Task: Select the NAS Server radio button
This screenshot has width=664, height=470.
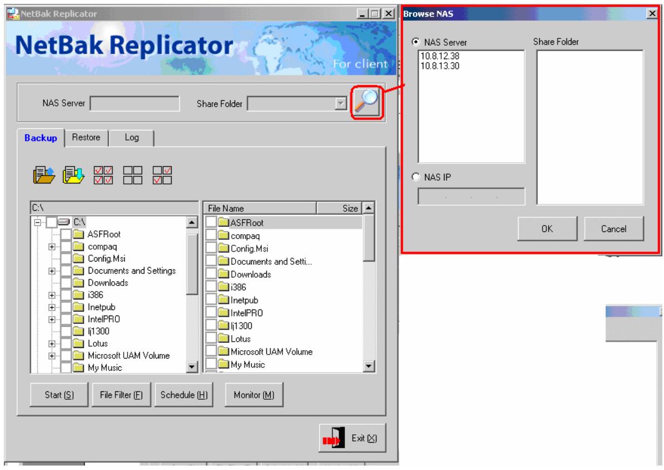Action: click(416, 41)
